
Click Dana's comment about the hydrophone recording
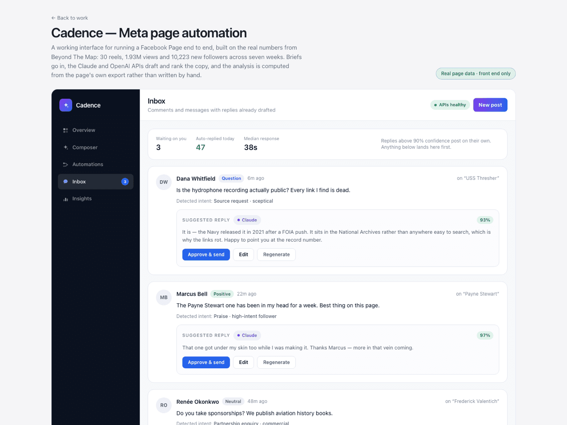[263, 190]
